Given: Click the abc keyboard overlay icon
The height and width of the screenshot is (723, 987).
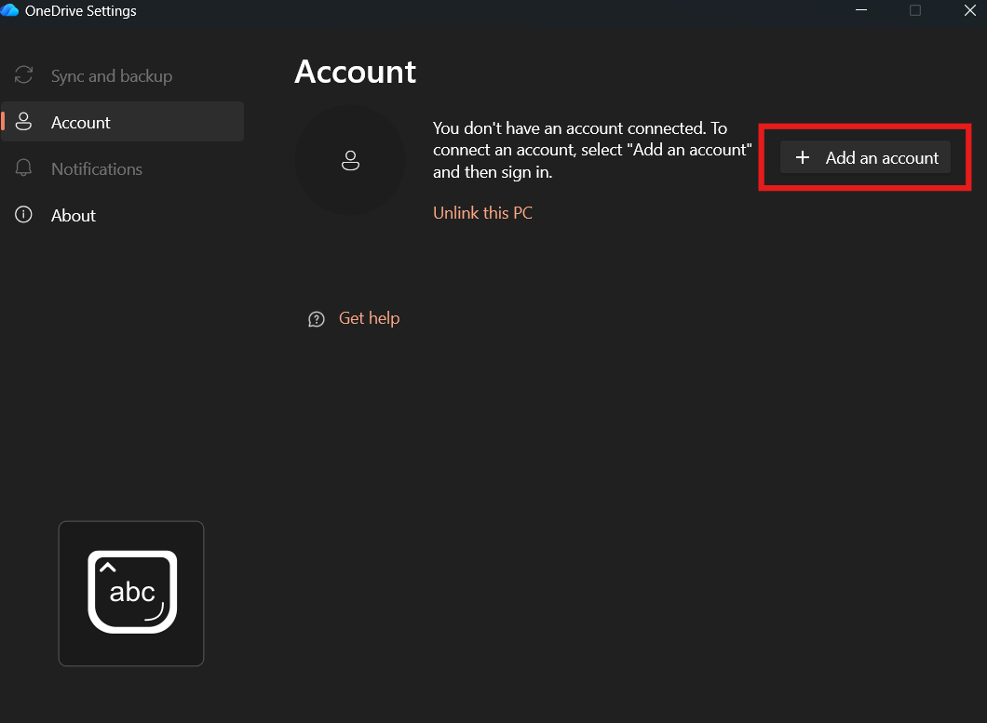Looking at the screenshot, I should tap(131, 594).
